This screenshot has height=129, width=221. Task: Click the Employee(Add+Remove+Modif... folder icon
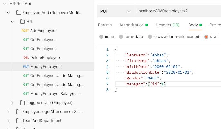coord(19,13)
